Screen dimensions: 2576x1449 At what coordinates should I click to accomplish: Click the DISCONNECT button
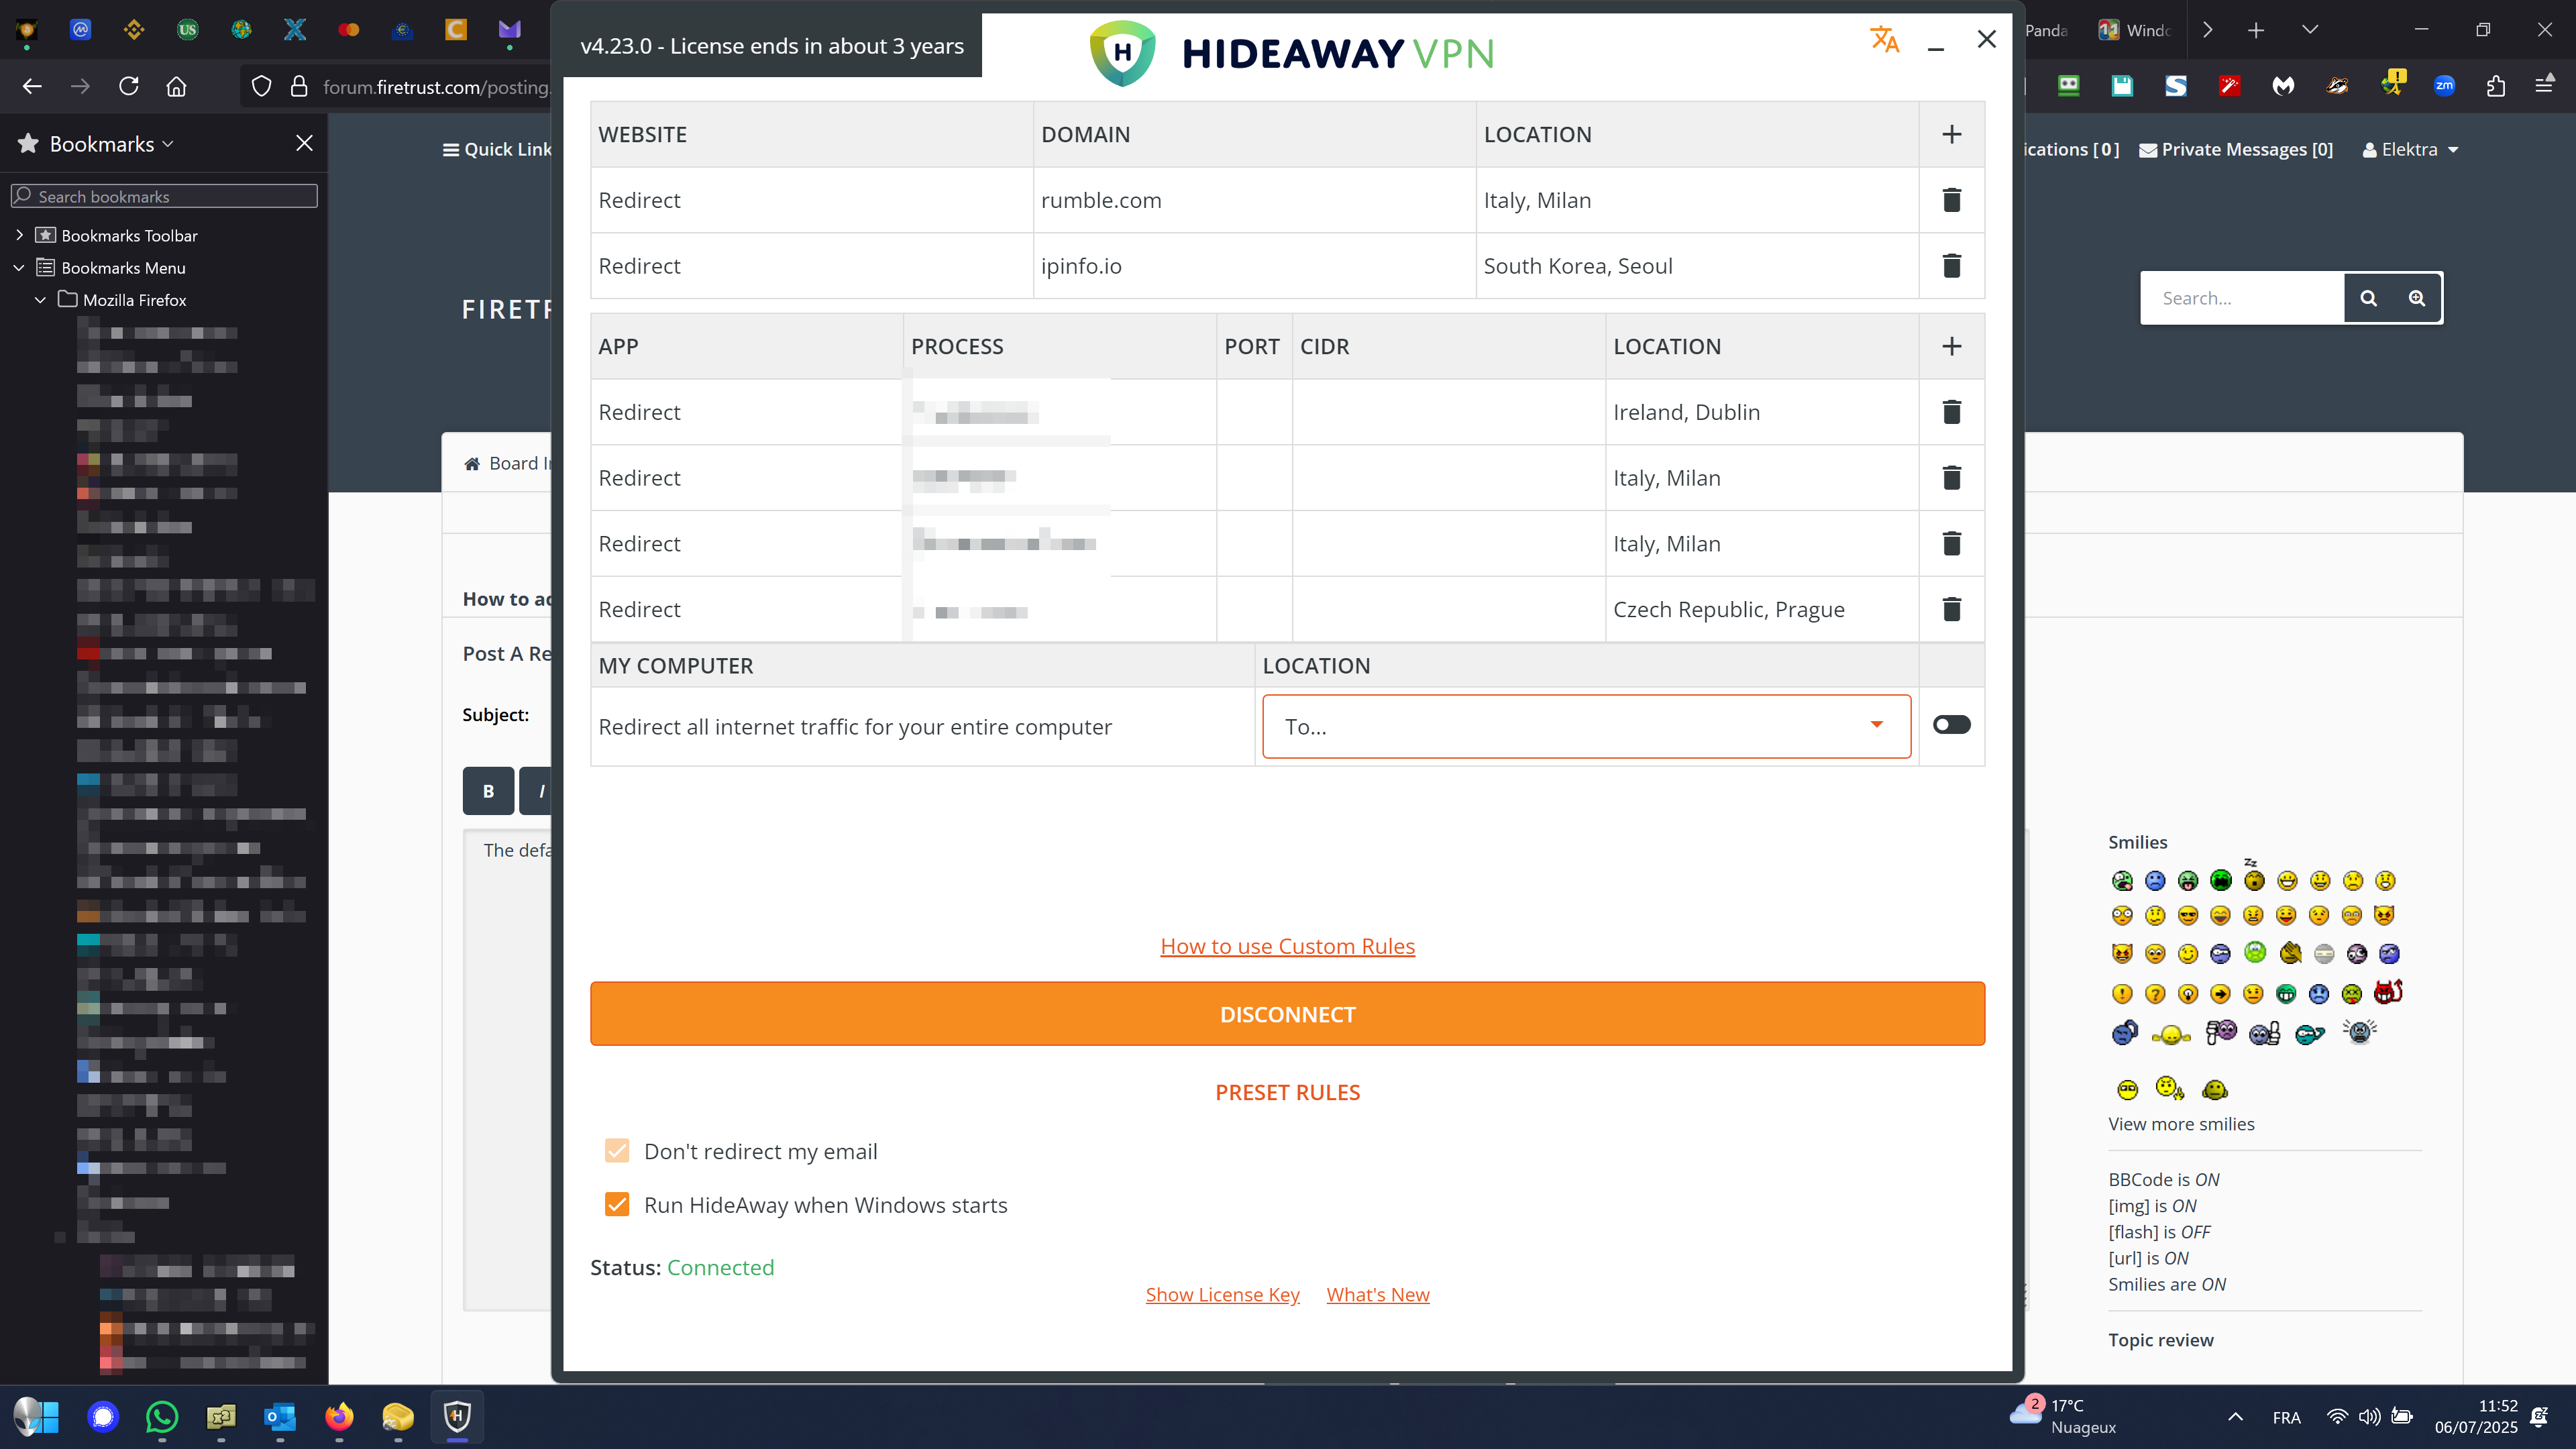(x=1287, y=1014)
